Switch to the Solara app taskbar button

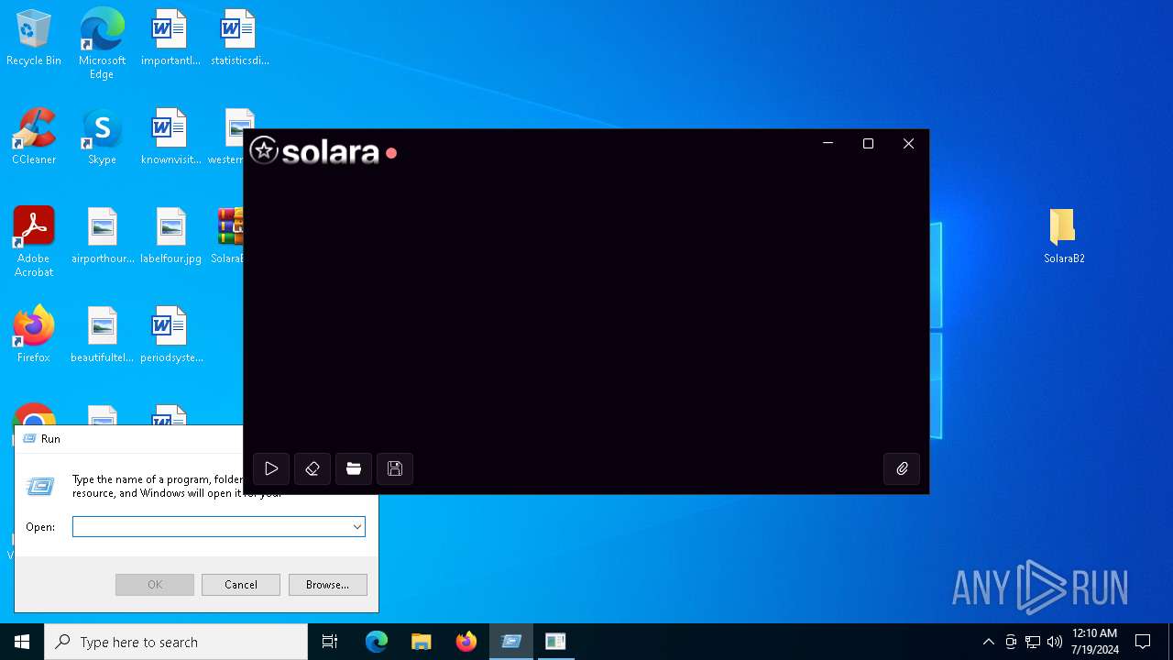(x=555, y=642)
